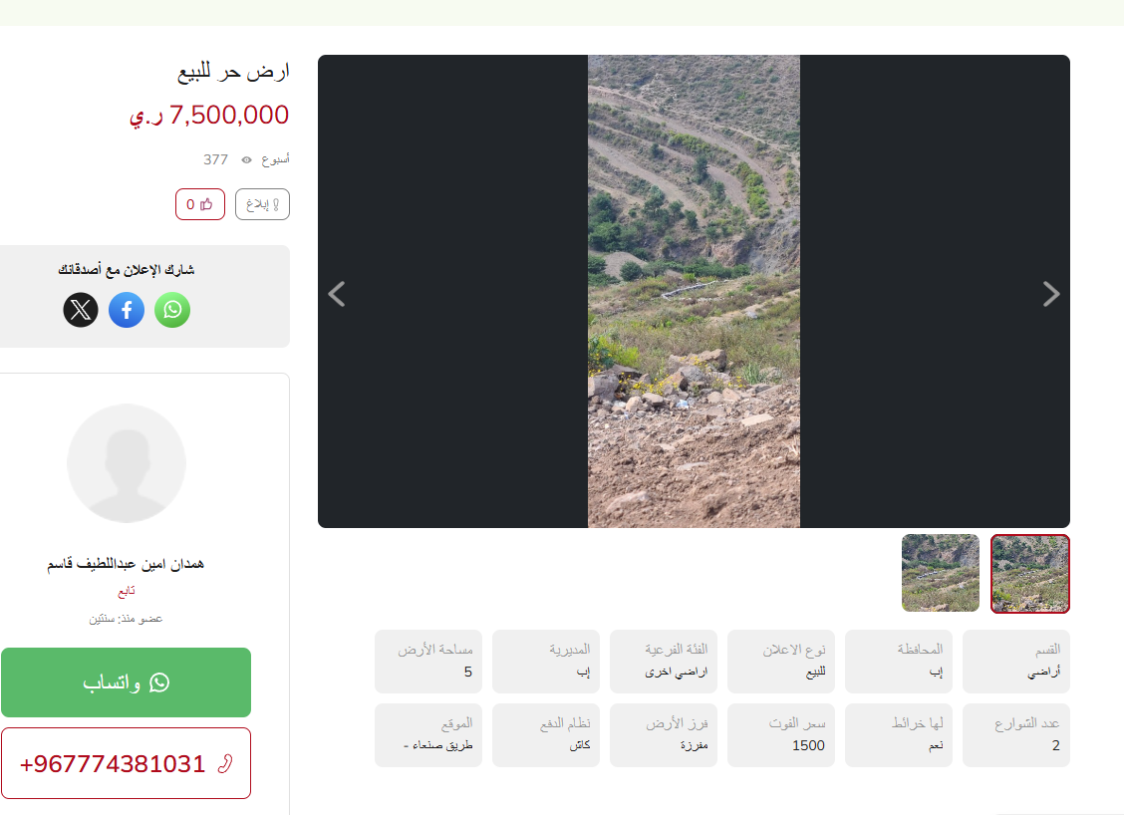Select the highlighted first photo thumbnail

click(x=1030, y=574)
